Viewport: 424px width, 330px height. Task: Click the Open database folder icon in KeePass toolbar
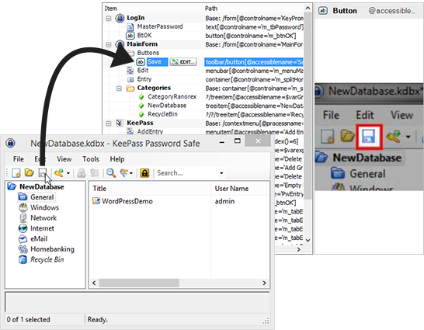pos(30,172)
